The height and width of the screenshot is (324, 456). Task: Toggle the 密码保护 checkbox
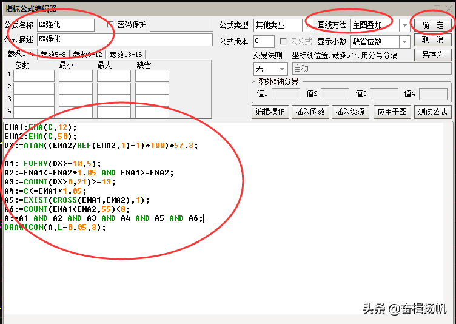[110, 24]
